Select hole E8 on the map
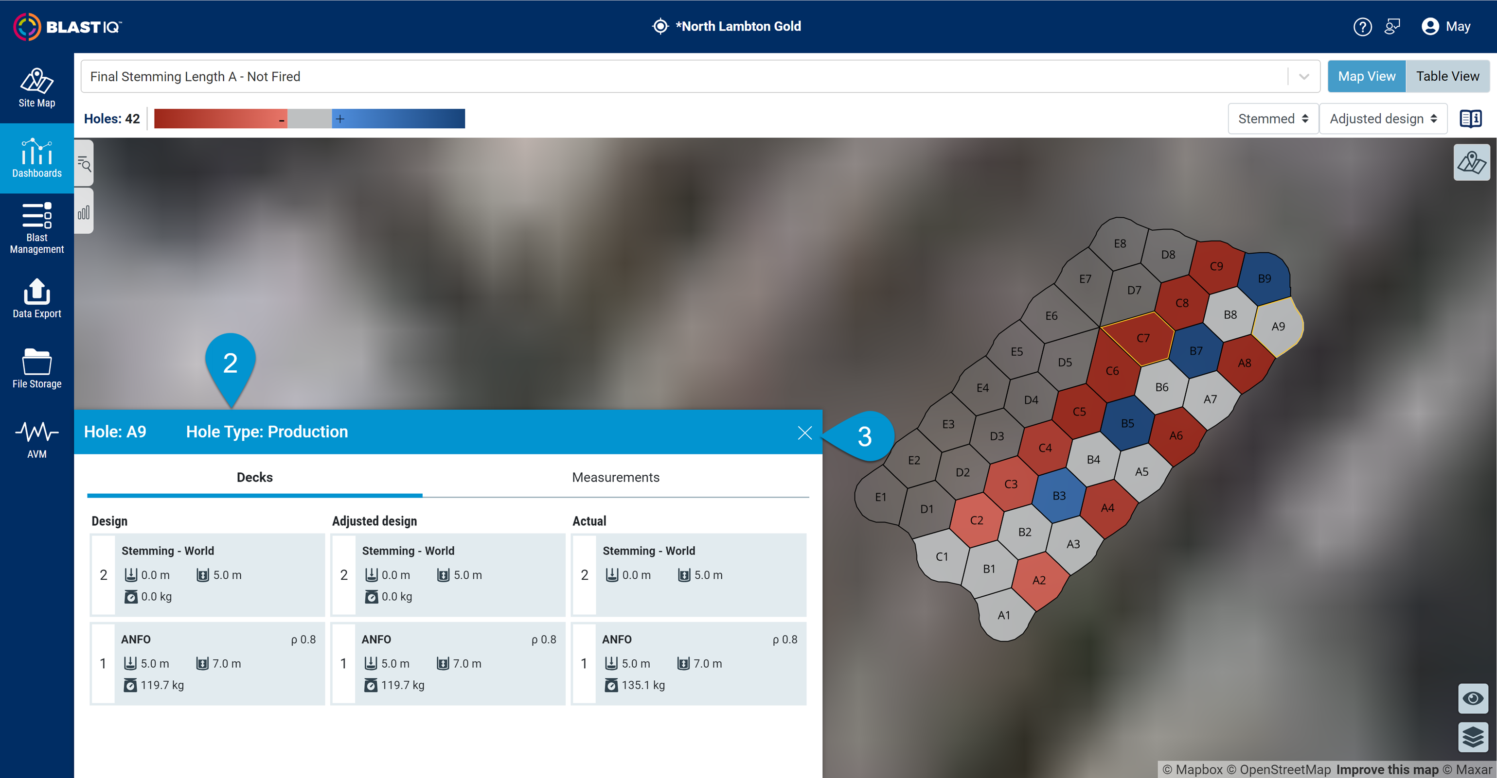The width and height of the screenshot is (1497, 778). (x=1119, y=243)
